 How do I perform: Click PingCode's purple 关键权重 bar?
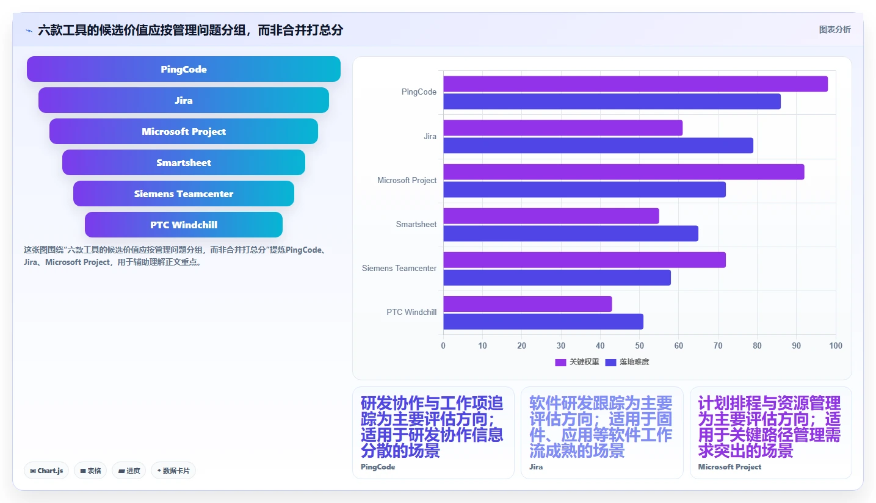(x=635, y=84)
